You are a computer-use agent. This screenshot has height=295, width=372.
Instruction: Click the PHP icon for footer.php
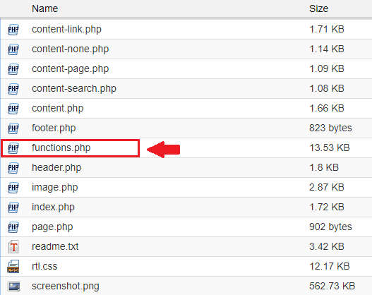tap(13, 128)
